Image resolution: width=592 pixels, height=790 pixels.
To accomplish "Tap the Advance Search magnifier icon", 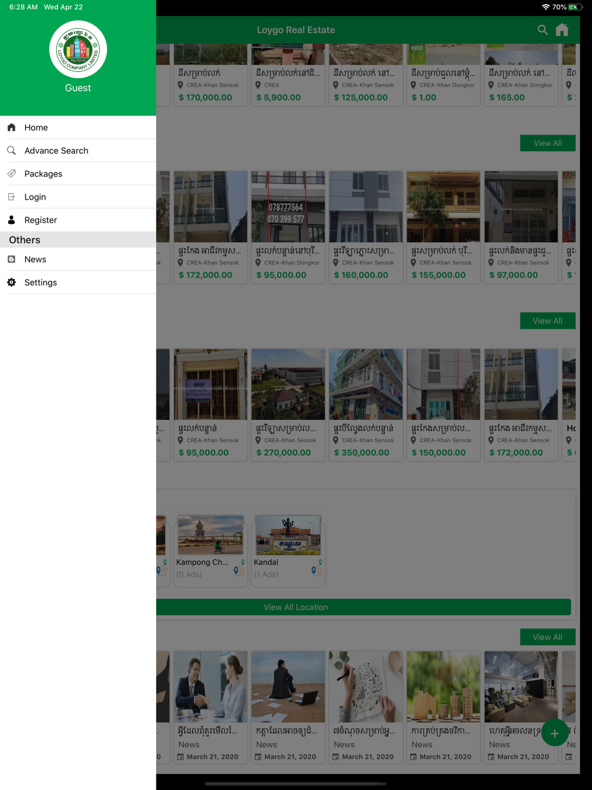I will point(11,150).
